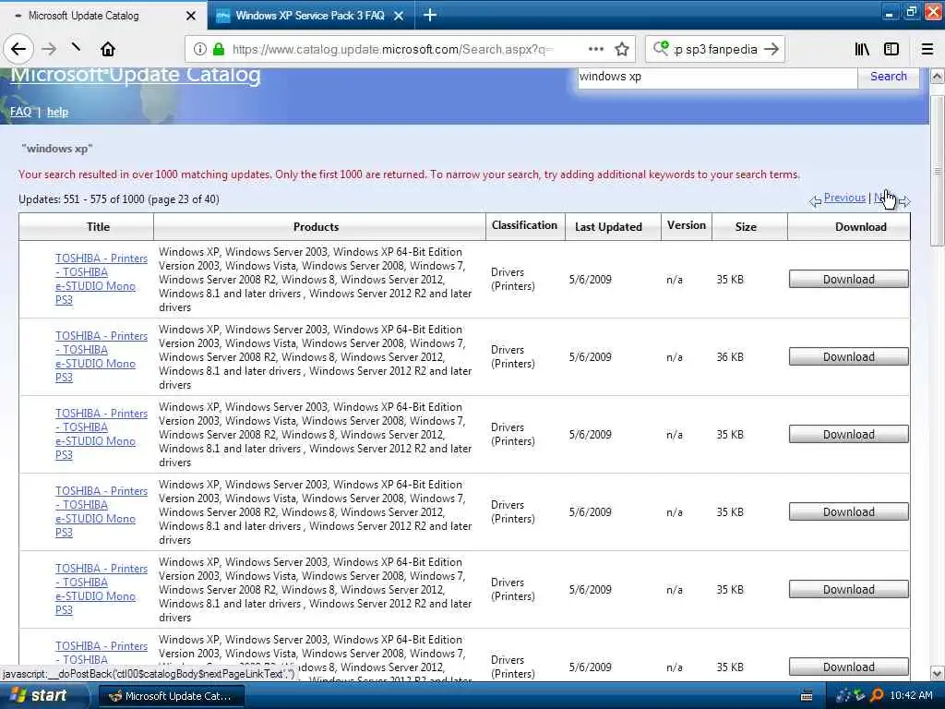Image resolution: width=945 pixels, height=709 pixels.
Task: Click the browser search box with sp3 fanpedia
Action: (x=716, y=49)
